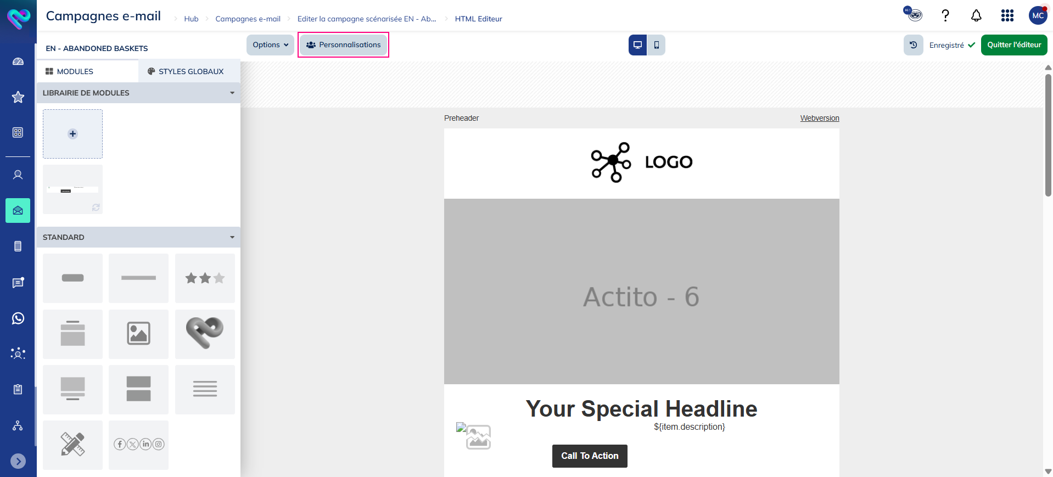The width and height of the screenshot is (1053, 477).
Task: Switch to mobile preview mode
Action: point(656,45)
